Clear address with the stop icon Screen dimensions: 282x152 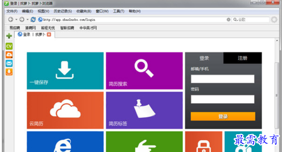pos(228,19)
